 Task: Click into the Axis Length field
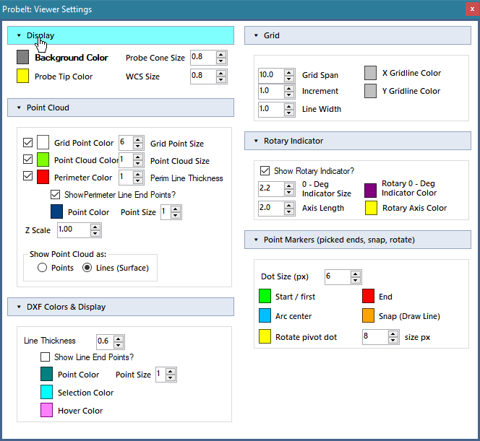tap(271, 209)
